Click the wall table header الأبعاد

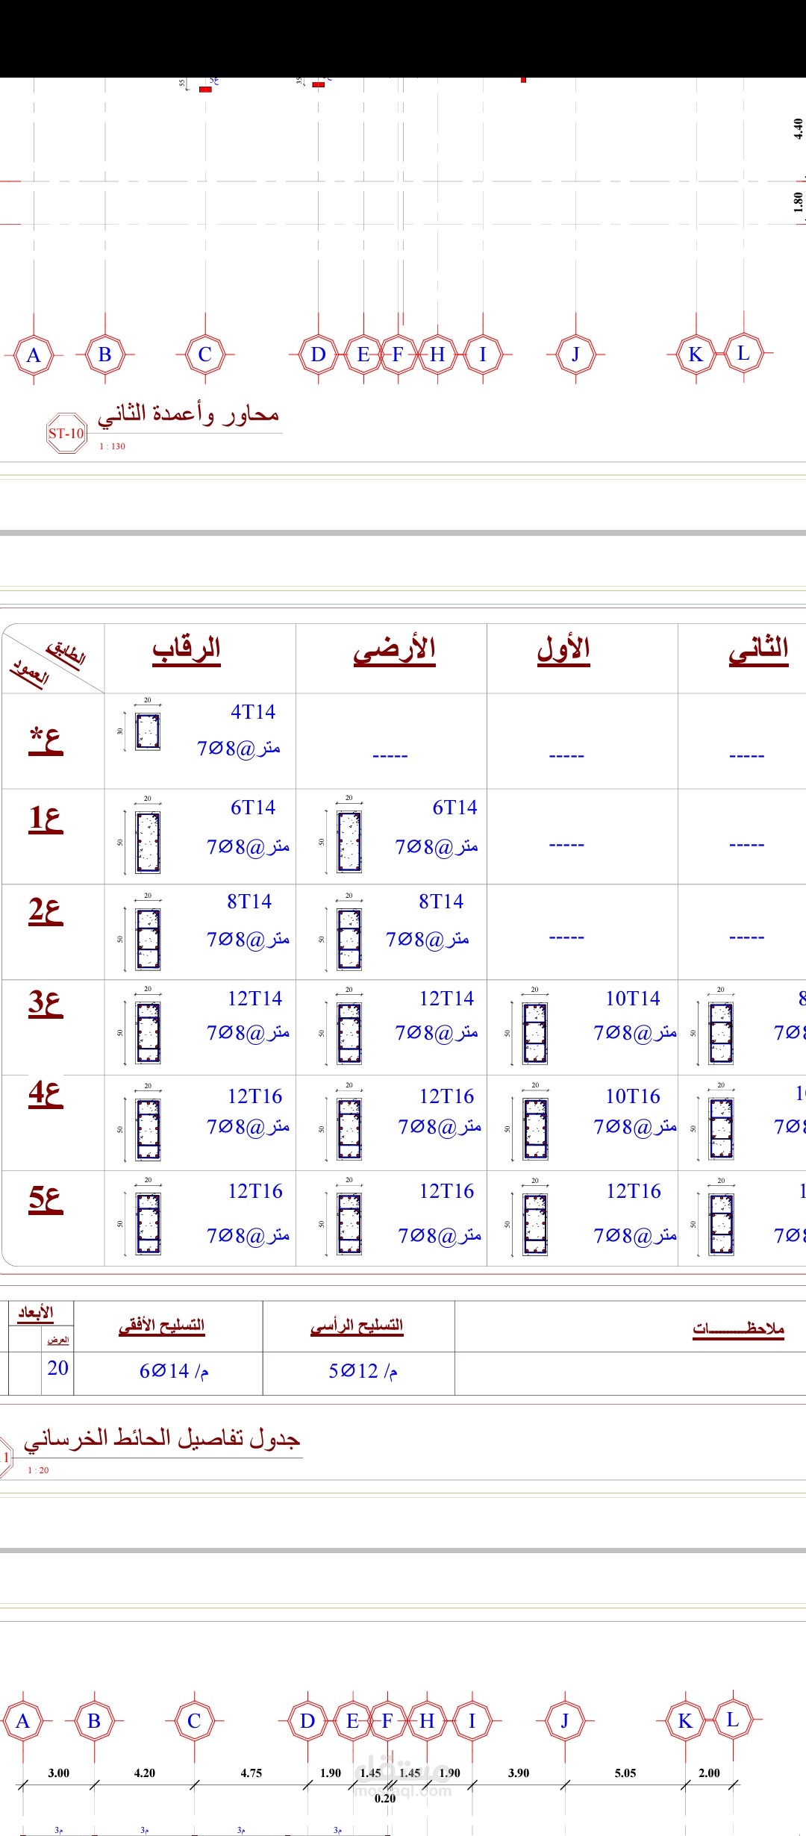click(36, 1312)
